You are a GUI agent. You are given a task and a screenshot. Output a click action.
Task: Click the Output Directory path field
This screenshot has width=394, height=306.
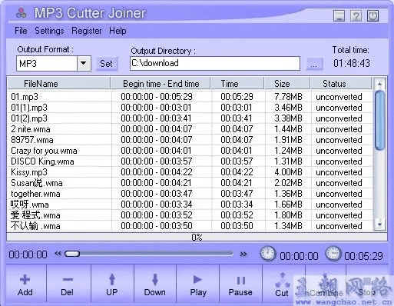click(x=215, y=63)
